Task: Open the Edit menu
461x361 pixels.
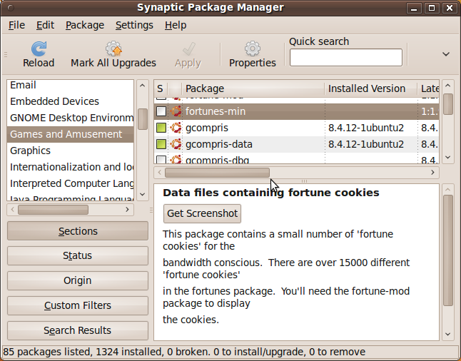Action: click(x=45, y=25)
